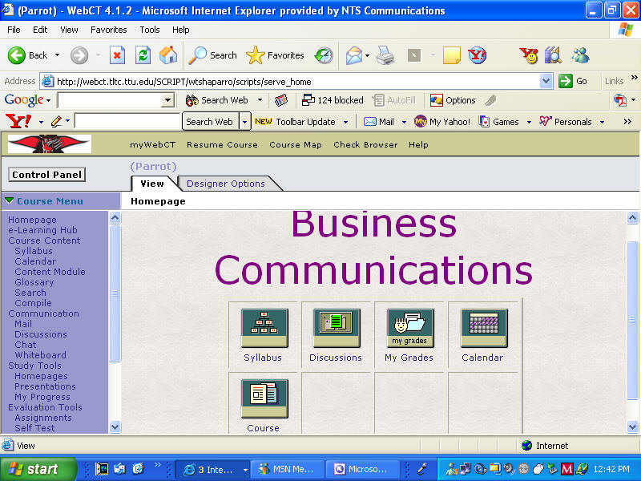Open the Google search box dropdown
This screenshot has width=641, height=481.
click(x=167, y=100)
